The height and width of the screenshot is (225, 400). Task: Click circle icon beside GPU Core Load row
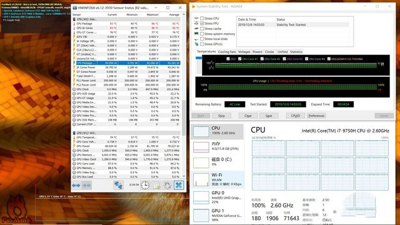coord(74,164)
